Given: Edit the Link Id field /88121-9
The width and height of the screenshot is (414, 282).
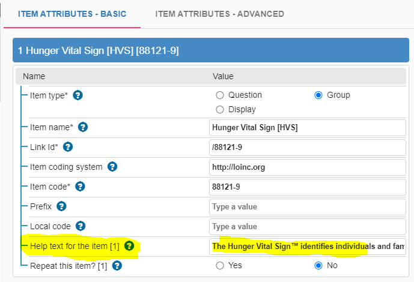Looking at the screenshot, I should pyautogui.click(x=308, y=148).
